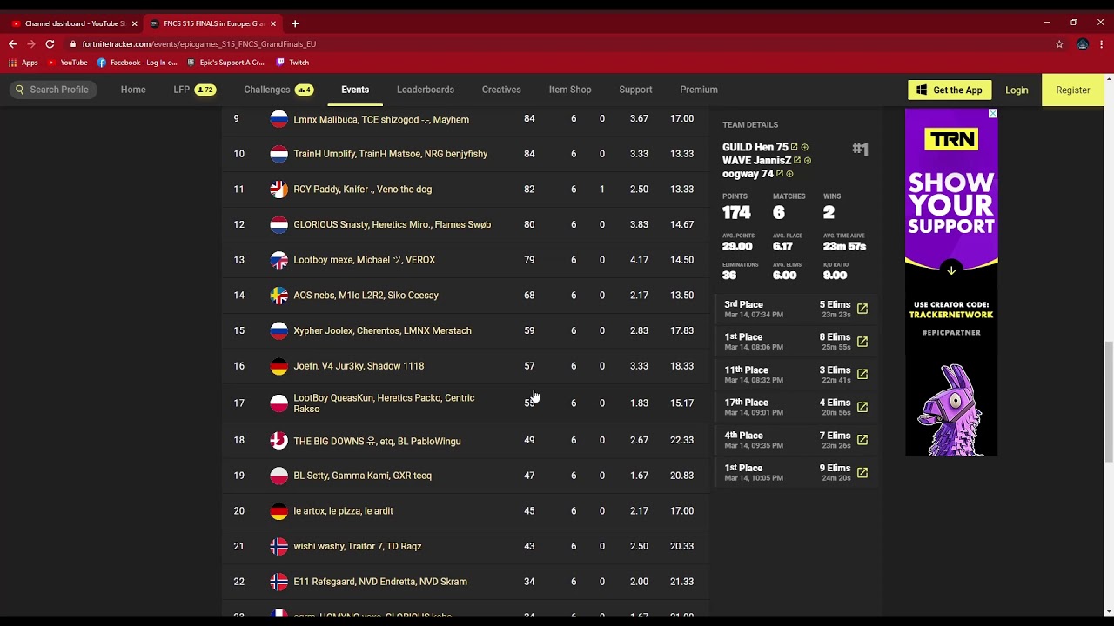This screenshot has width=1114, height=626.
Task: Open Item Shop nav item
Action: coord(570,90)
